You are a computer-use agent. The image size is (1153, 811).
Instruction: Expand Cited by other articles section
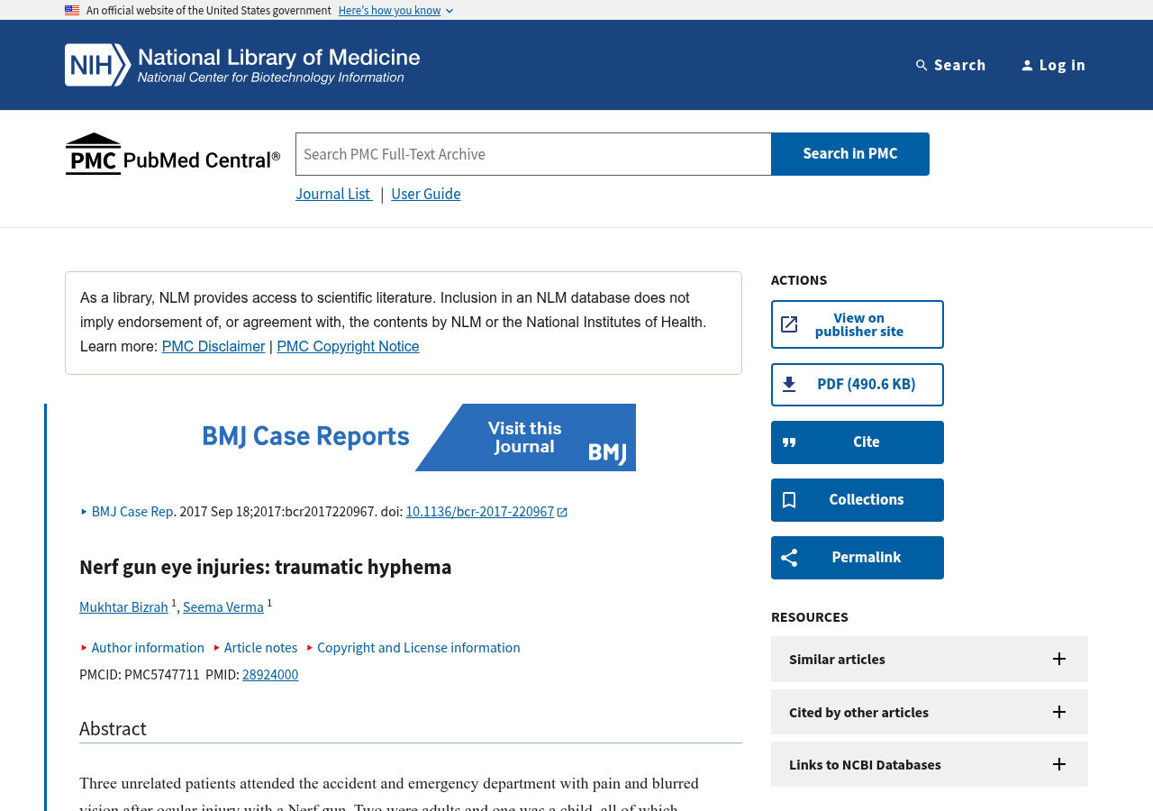pyautogui.click(x=930, y=712)
